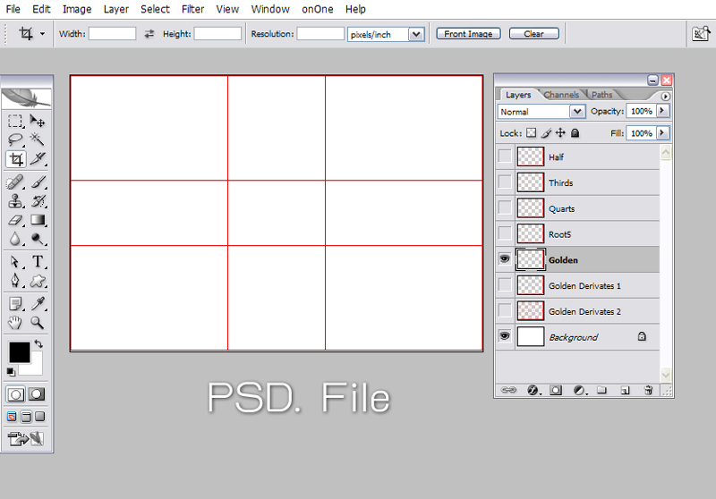Open the Image menu

coord(77,9)
